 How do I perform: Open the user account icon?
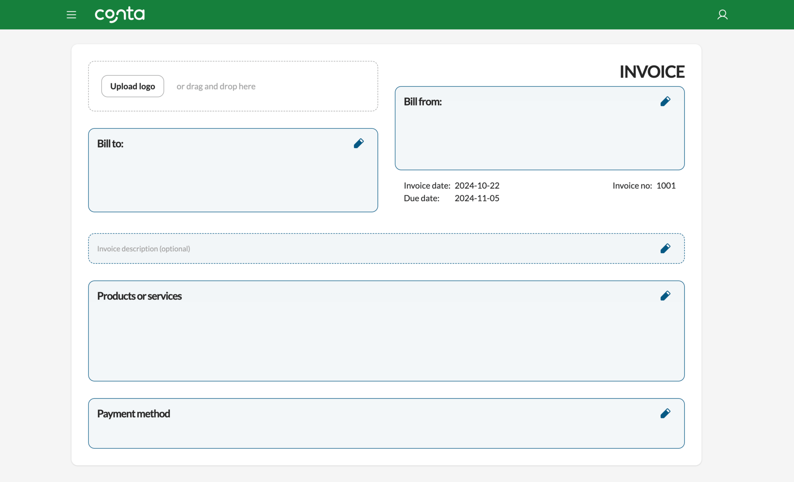click(723, 14)
